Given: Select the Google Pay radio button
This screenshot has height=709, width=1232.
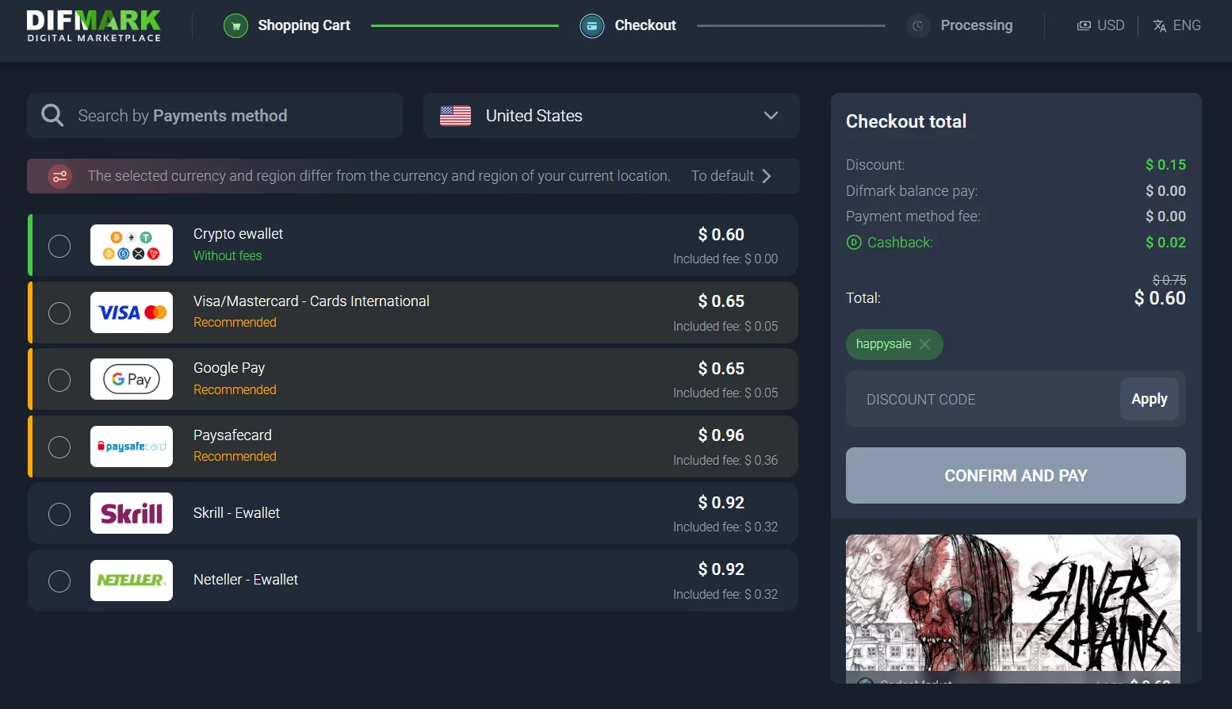Looking at the screenshot, I should [59, 380].
